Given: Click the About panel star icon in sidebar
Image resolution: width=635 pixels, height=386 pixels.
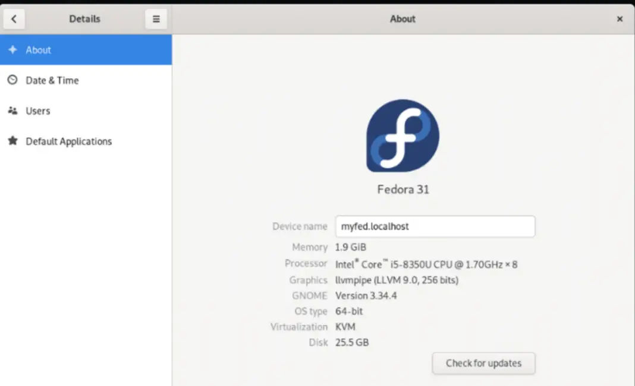Looking at the screenshot, I should 12,50.
